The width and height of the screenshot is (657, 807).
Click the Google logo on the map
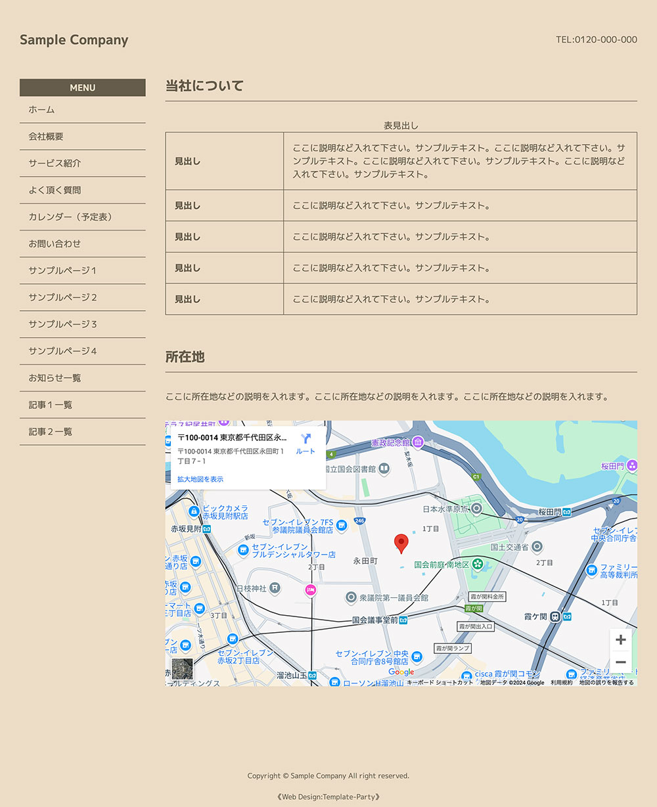(x=401, y=672)
